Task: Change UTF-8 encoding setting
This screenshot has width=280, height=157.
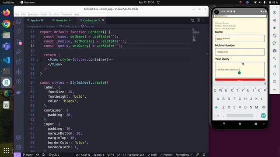Action: (x=111, y=155)
